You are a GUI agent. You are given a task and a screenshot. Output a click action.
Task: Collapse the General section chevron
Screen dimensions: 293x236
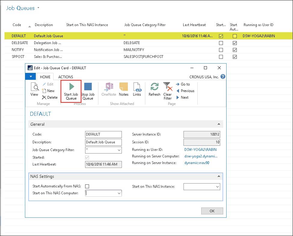click(218, 124)
